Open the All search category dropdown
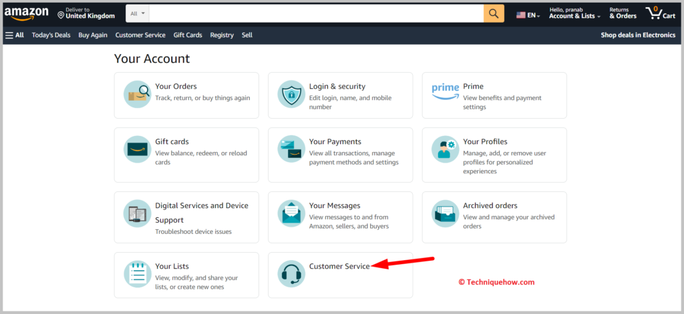The height and width of the screenshot is (314, 684). pyautogui.click(x=138, y=13)
